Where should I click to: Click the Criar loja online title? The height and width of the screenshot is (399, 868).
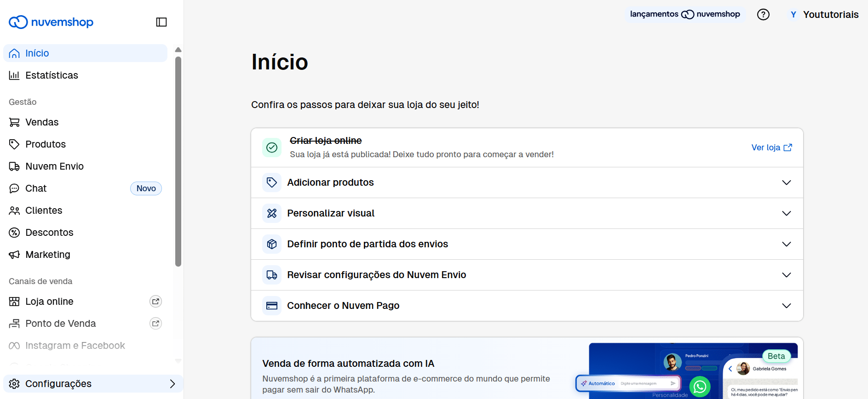[x=326, y=141]
